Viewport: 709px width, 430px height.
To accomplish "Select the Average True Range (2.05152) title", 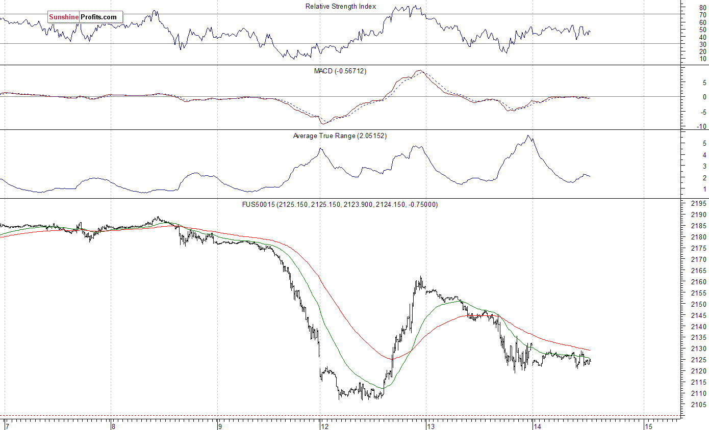I will 340,136.
